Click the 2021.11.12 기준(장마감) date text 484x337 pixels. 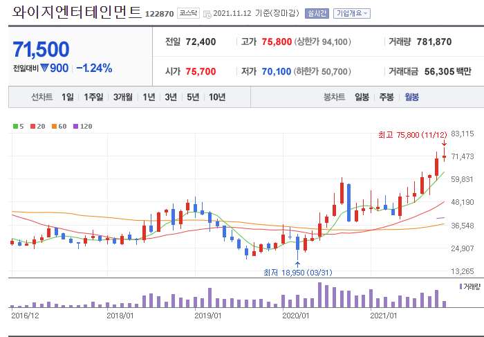[x=256, y=13]
